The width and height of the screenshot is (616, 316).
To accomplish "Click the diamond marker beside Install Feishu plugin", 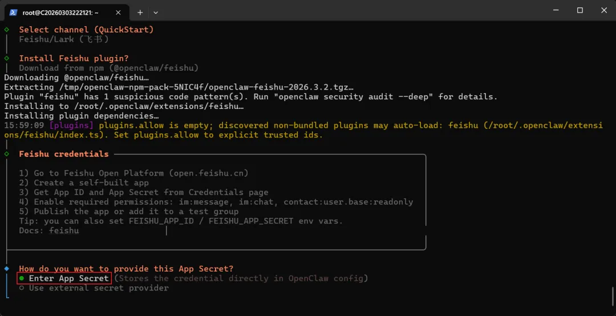I will pyautogui.click(x=7, y=58).
